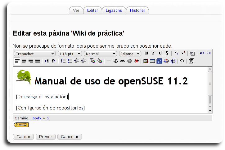
Task: Open the Ligazóns tab
Action: (x=114, y=10)
